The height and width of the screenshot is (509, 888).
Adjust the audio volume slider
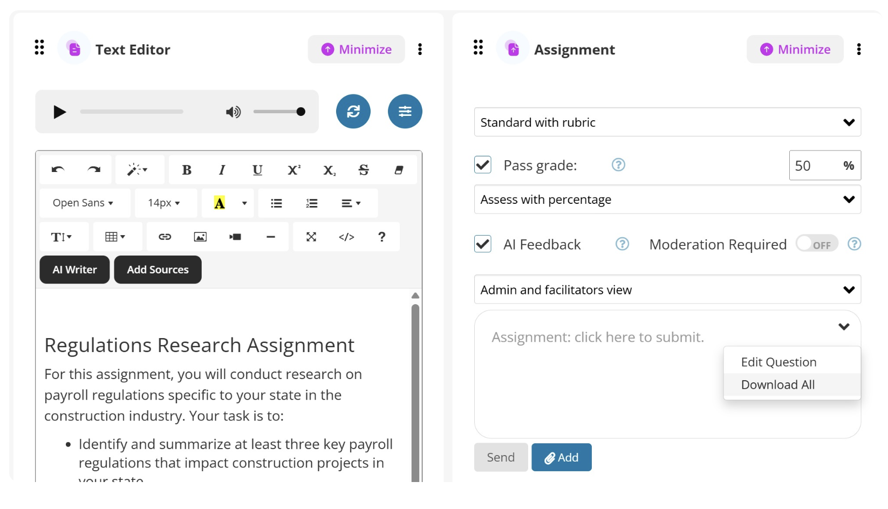click(x=279, y=112)
